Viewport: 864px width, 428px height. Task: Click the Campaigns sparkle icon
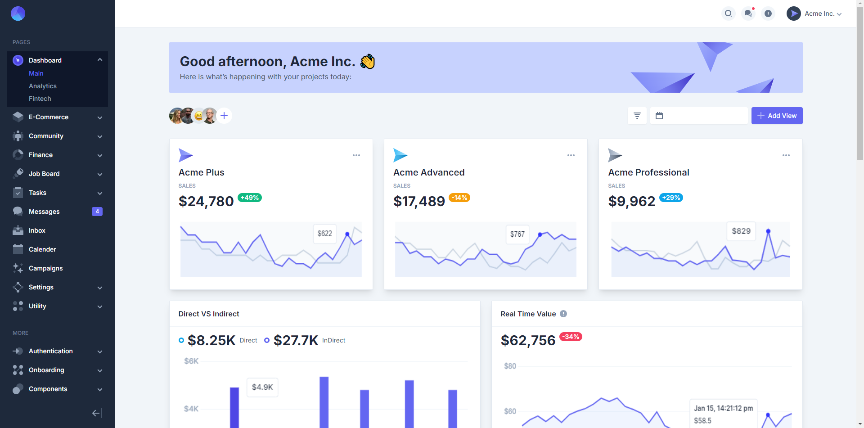coord(18,268)
